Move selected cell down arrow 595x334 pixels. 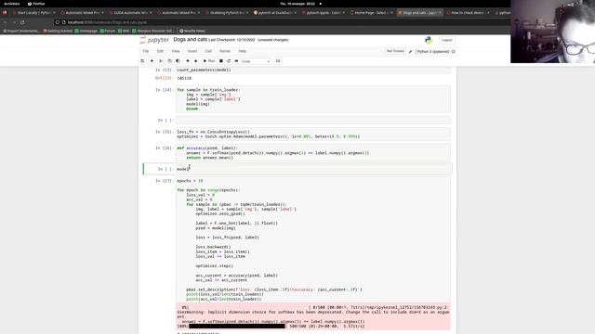[196, 61]
